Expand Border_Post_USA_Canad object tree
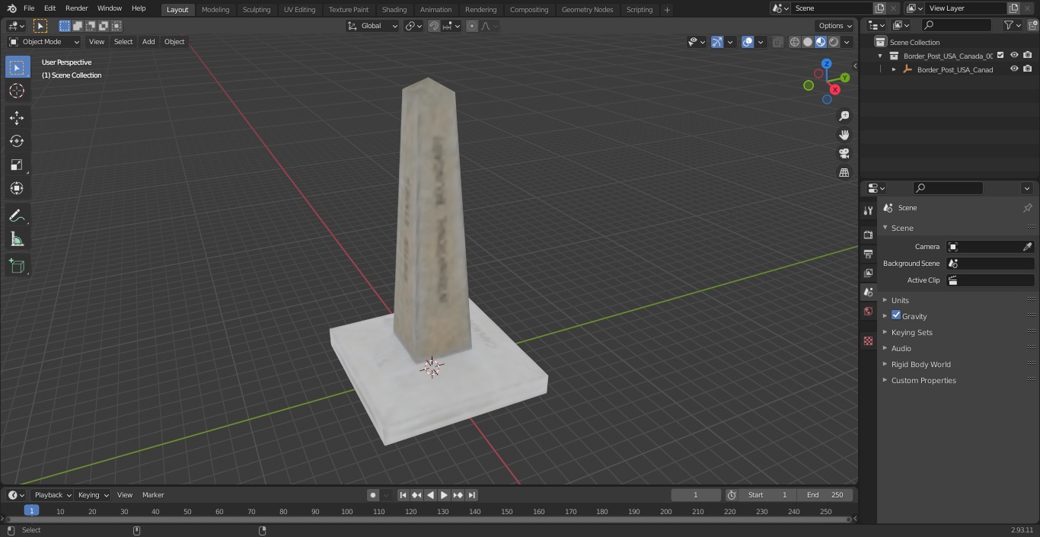Image resolution: width=1040 pixels, height=537 pixels. point(894,69)
